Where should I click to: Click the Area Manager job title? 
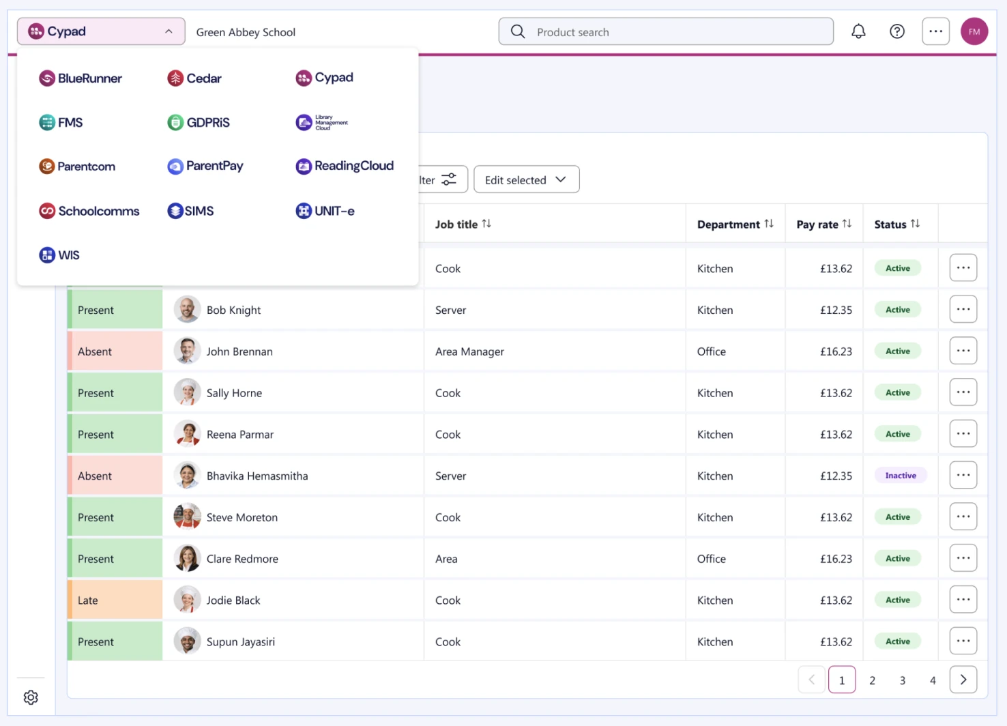[469, 351]
